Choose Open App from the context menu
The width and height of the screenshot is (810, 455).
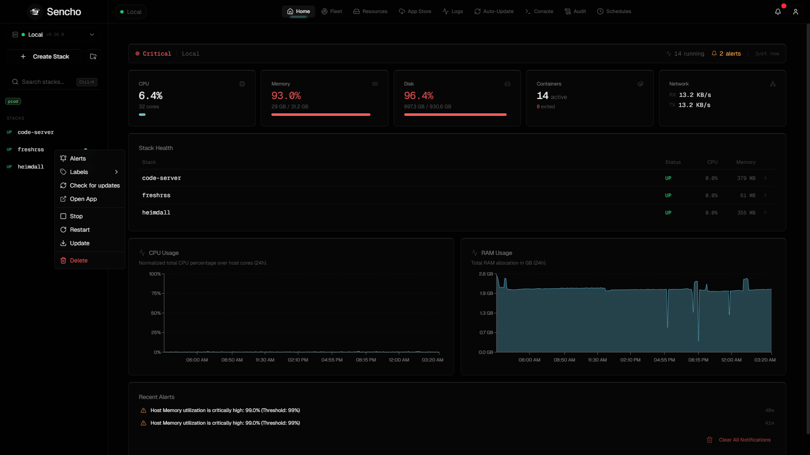[90, 199]
